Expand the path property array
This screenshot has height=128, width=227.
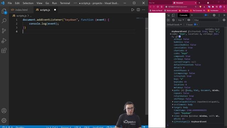click(173, 90)
